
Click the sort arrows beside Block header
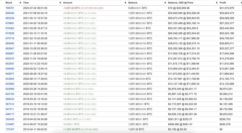pyautogui.click(x=19, y=3)
